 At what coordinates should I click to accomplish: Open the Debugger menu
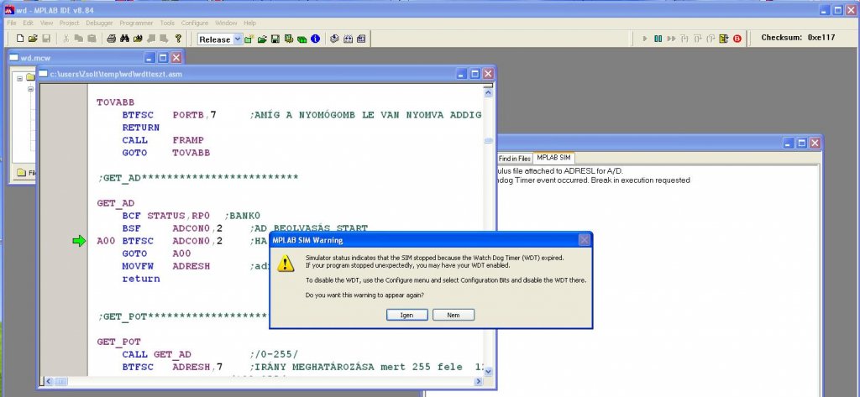(99, 23)
